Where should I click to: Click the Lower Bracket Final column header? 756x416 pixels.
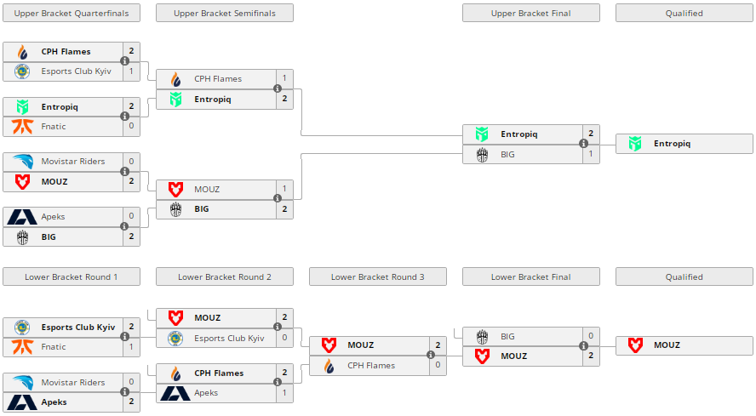click(x=531, y=277)
